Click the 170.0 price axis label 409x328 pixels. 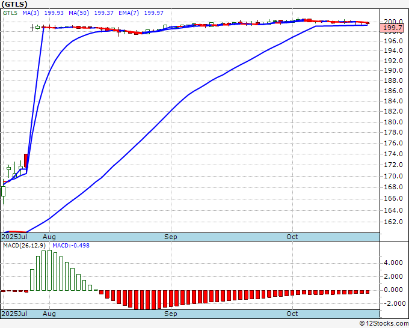pos(393,176)
